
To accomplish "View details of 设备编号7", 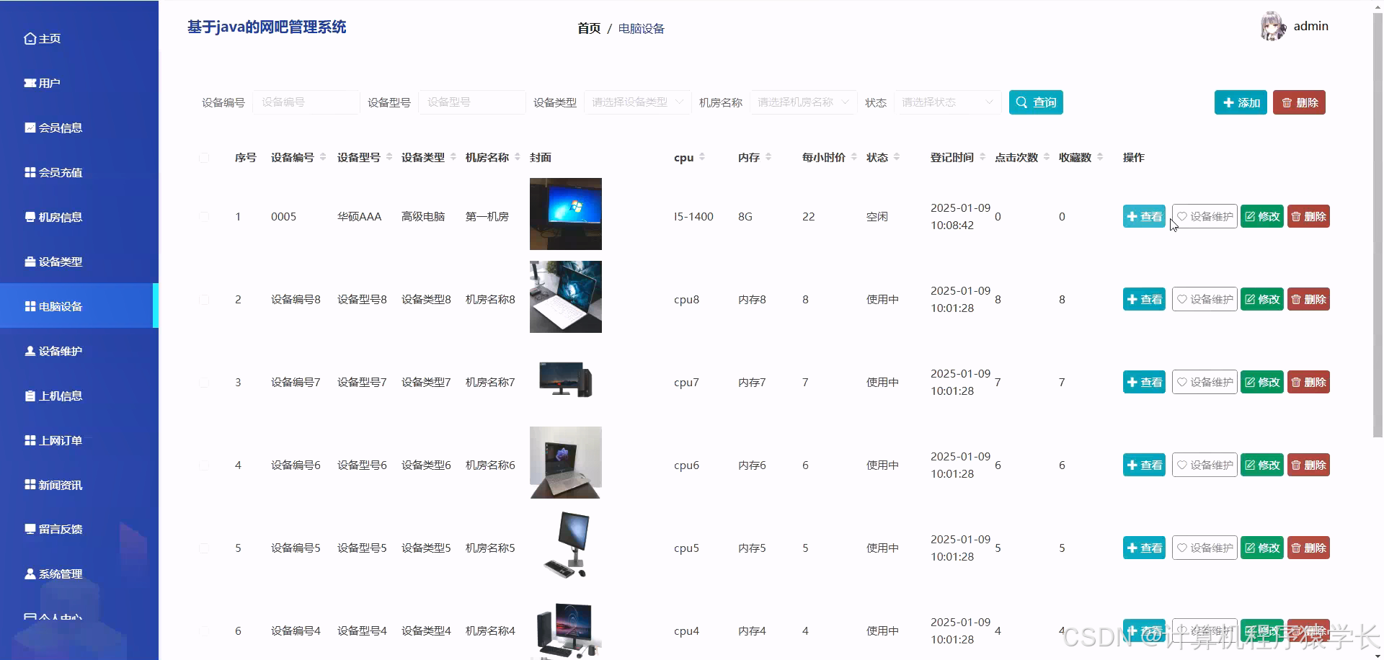I will pos(1144,382).
